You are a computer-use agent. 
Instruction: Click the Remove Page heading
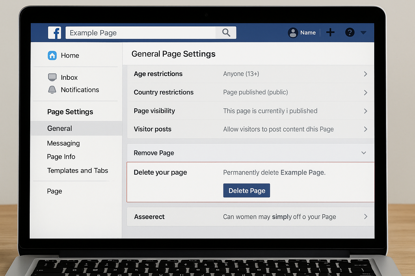tap(154, 153)
